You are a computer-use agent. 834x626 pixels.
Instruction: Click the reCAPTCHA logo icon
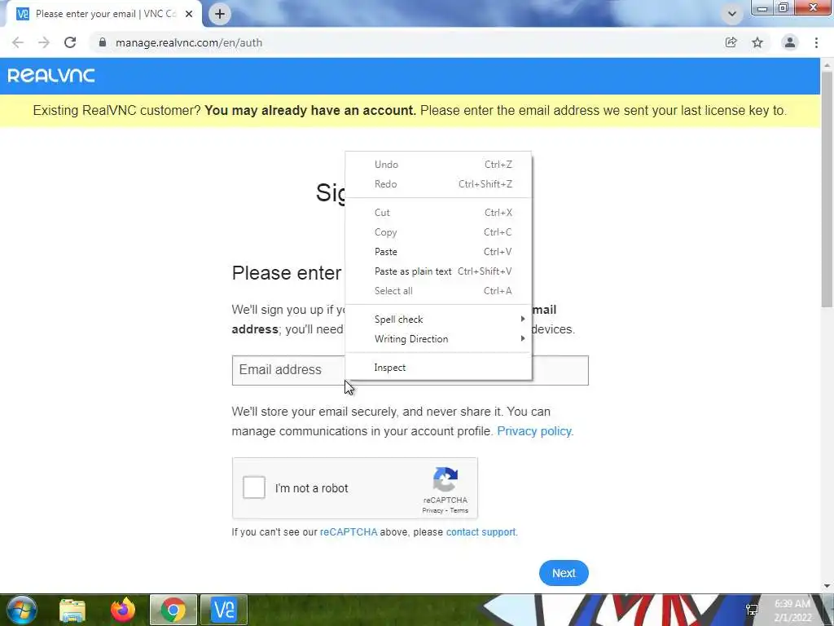click(446, 479)
